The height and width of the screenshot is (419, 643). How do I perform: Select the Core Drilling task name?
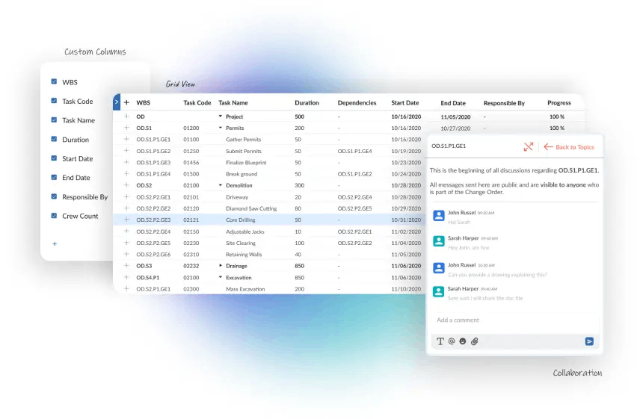241,220
